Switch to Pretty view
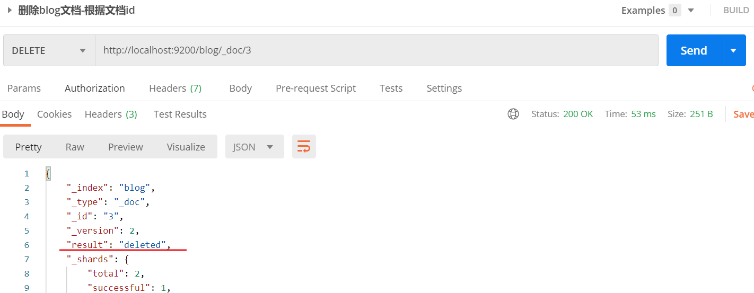 28,147
